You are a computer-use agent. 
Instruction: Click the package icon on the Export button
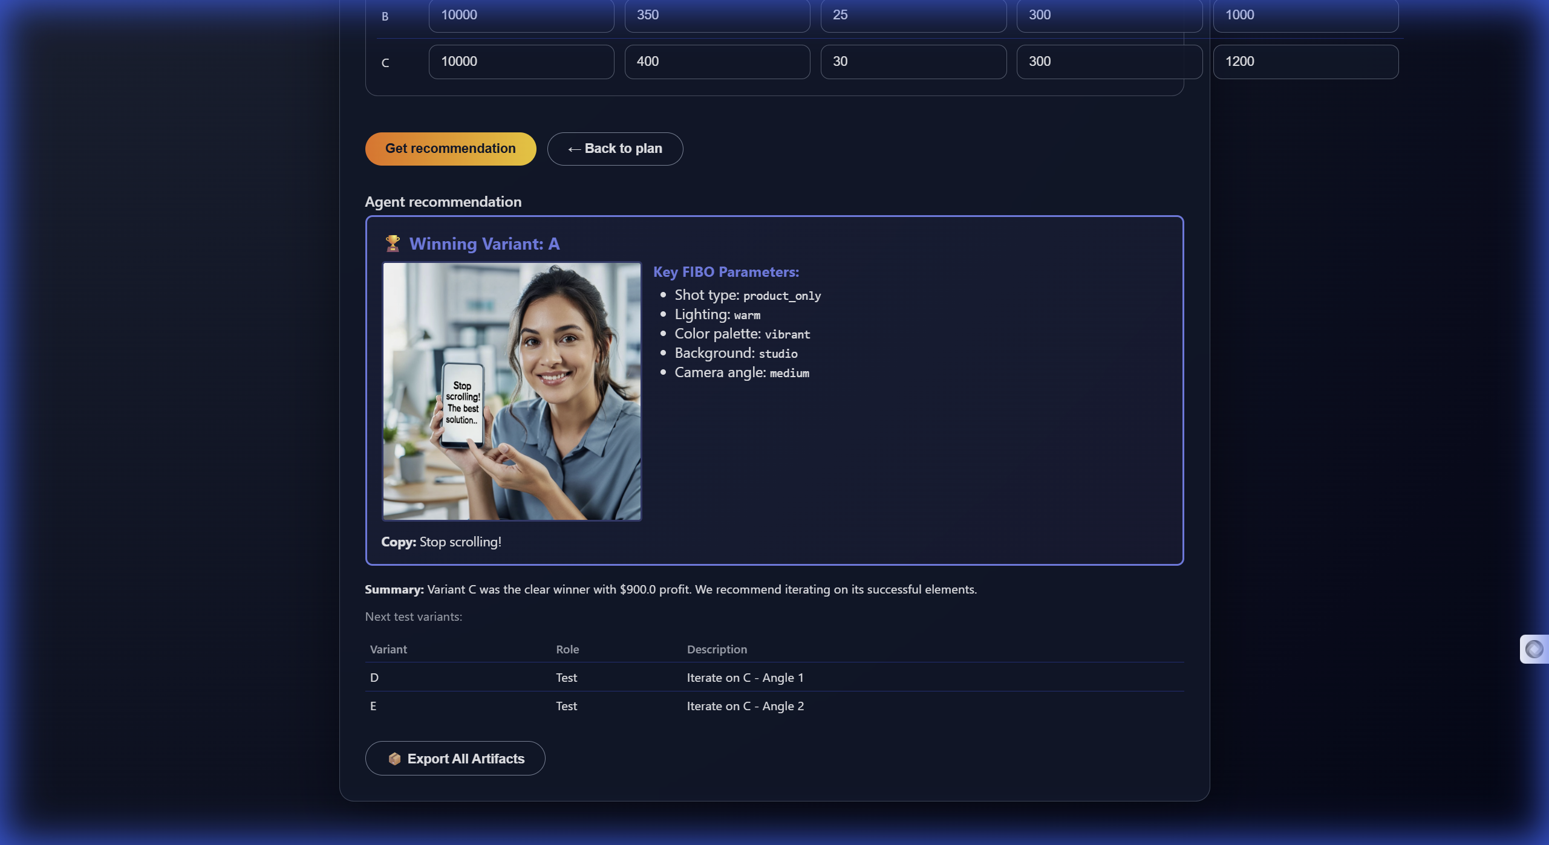(394, 759)
